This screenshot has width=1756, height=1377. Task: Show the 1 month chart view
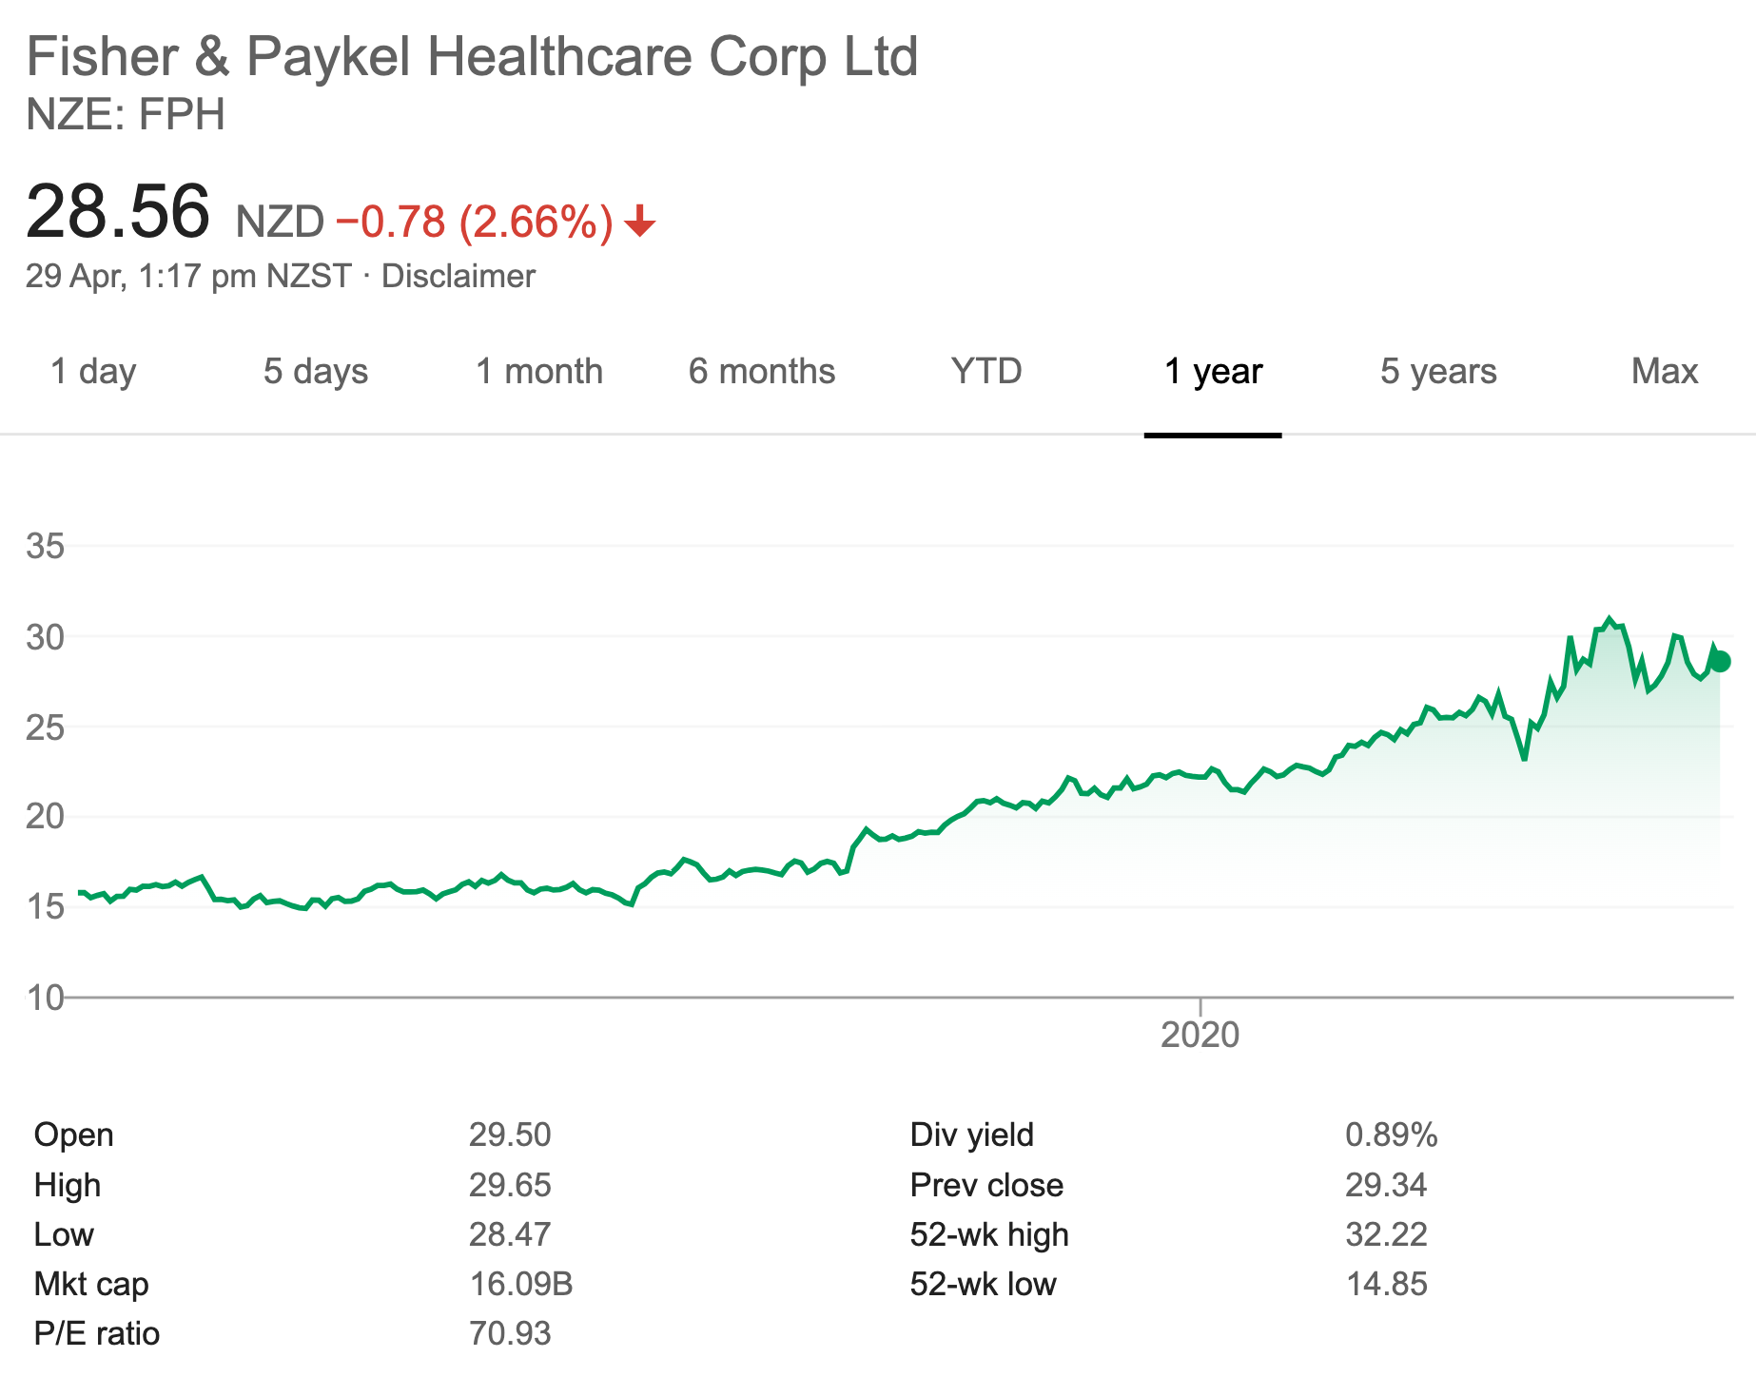click(x=539, y=371)
